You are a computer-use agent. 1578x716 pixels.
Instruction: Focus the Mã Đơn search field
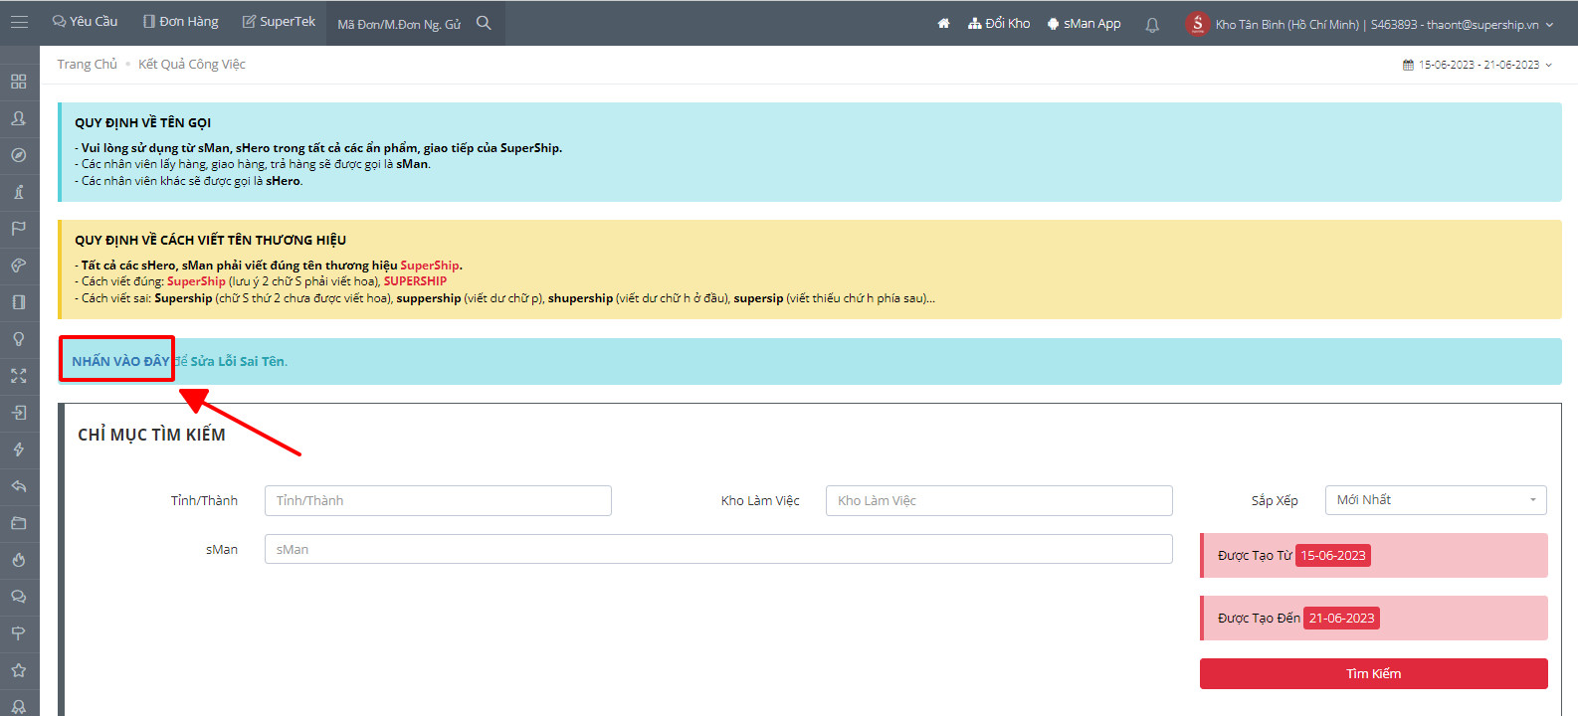(x=400, y=24)
